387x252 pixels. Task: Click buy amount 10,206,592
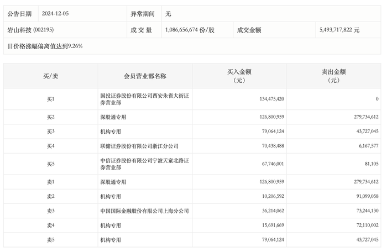(273, 196)
